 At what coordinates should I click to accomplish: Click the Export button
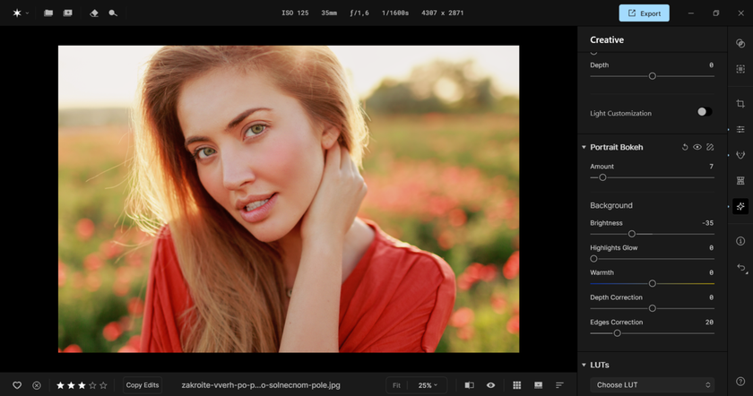click(644, 13)
